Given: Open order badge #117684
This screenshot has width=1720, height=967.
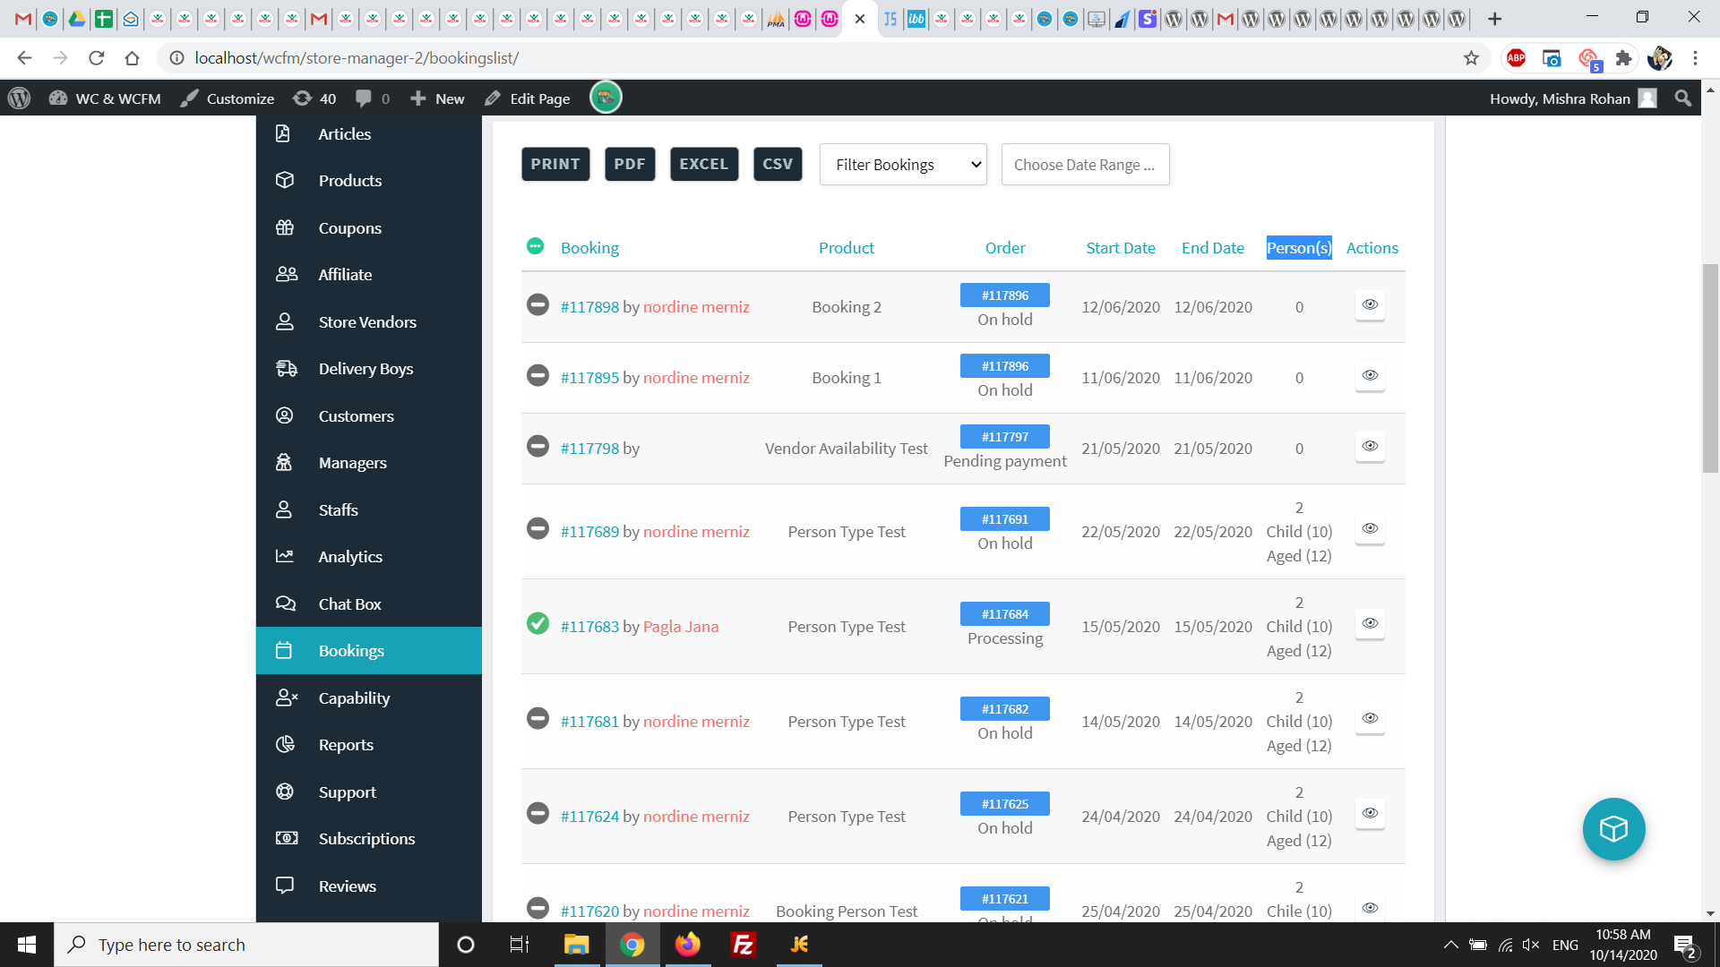Looking at the screenshot, I should click(x=1005, y=614).
